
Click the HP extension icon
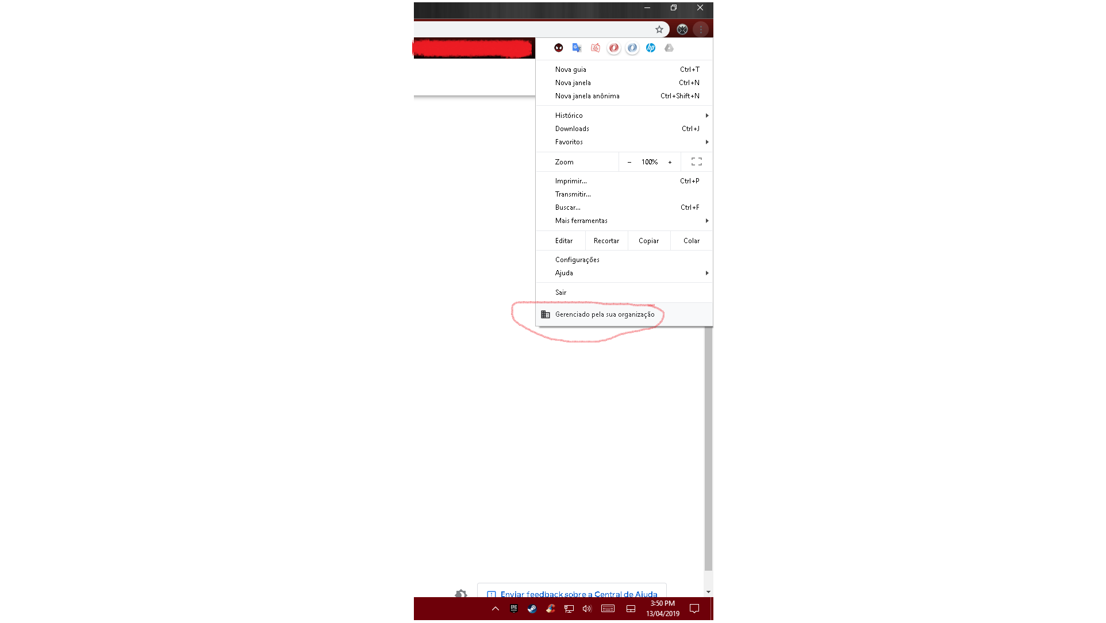pos(650,48)
